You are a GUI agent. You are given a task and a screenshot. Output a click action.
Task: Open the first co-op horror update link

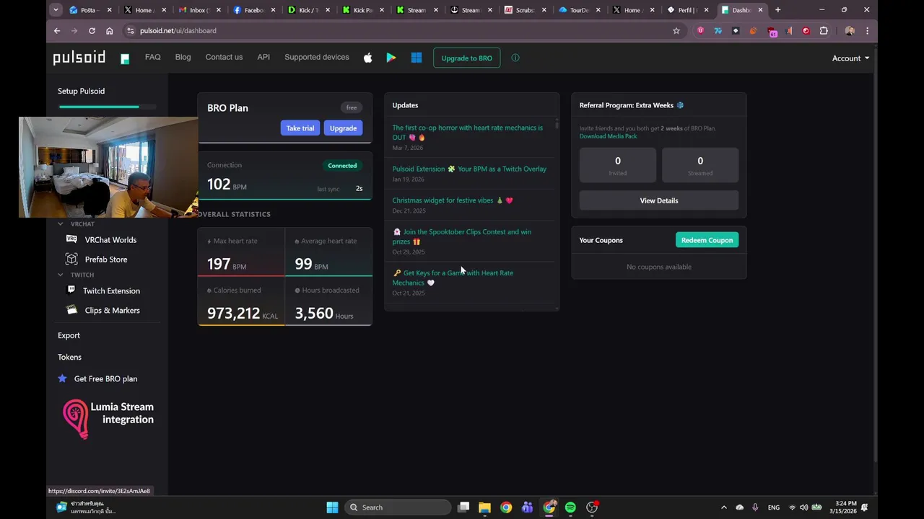(x=468, y=133)
